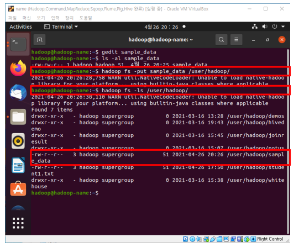Click the /user/hadoop/sampl file listing row
This screenshot has width=294, height=248.
click(158, 157)
